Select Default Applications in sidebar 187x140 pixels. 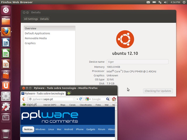point(49,33)
